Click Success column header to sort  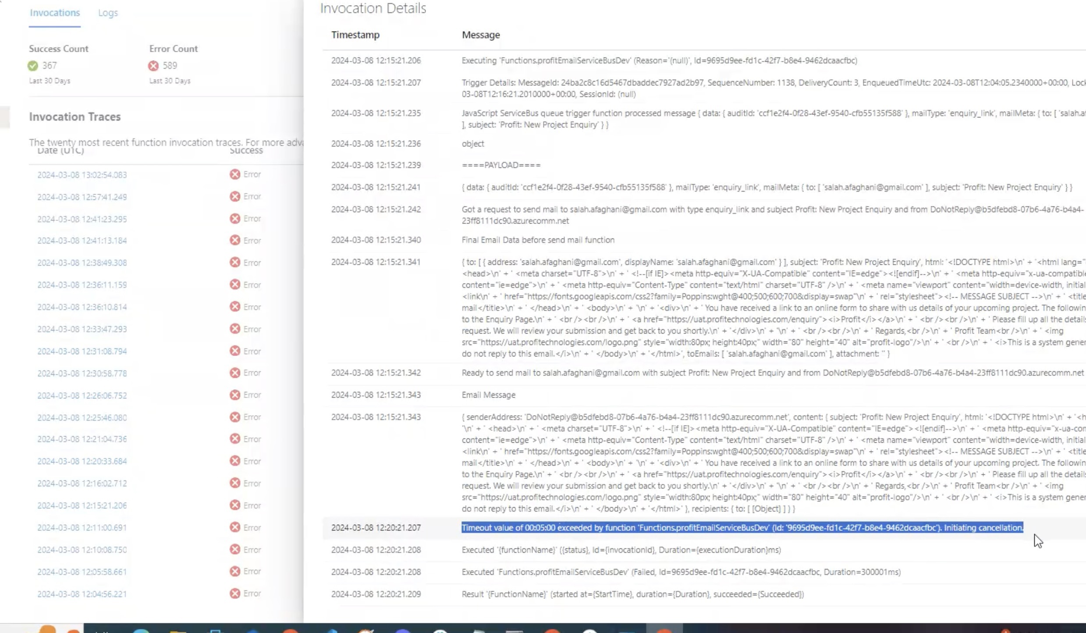245,150
